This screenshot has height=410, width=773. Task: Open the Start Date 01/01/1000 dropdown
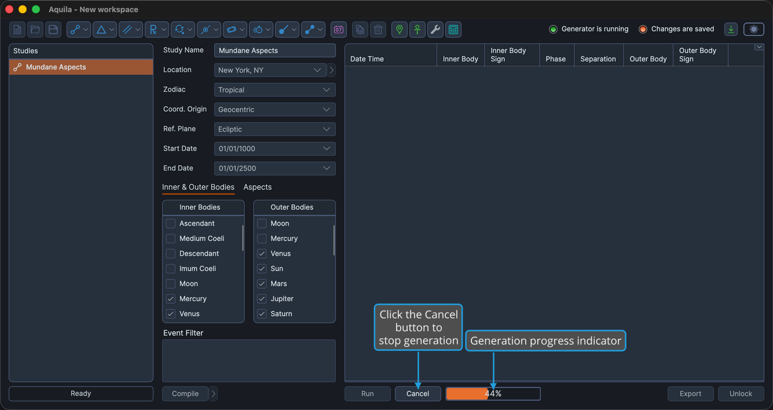coord(275,149)
